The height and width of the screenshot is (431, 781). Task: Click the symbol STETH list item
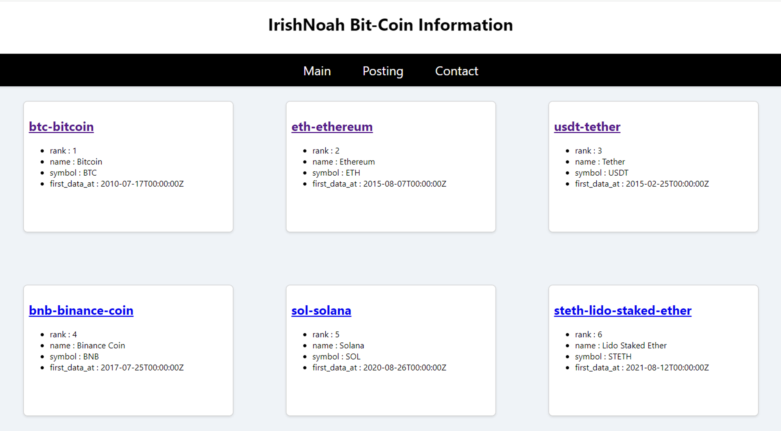point(603,356)
